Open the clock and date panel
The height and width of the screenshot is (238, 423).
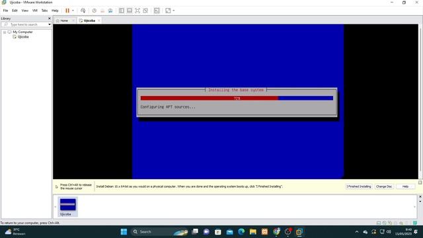[403, 232]
